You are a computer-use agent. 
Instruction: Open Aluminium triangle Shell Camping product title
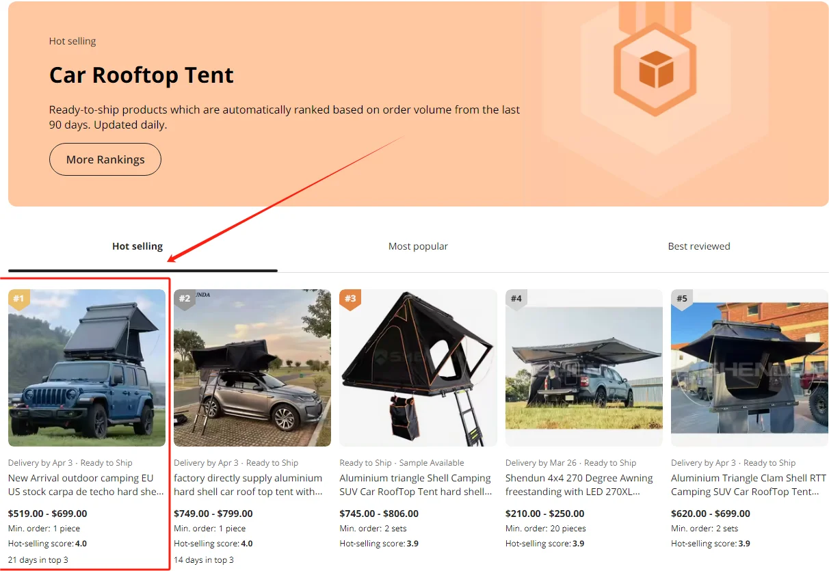[416, 485]
